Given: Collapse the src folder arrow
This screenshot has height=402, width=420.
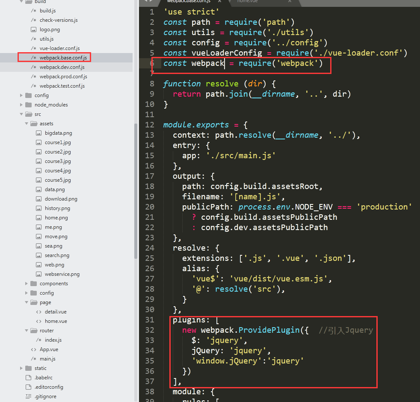Looking at the screenshot, I should tap(21, 114).
